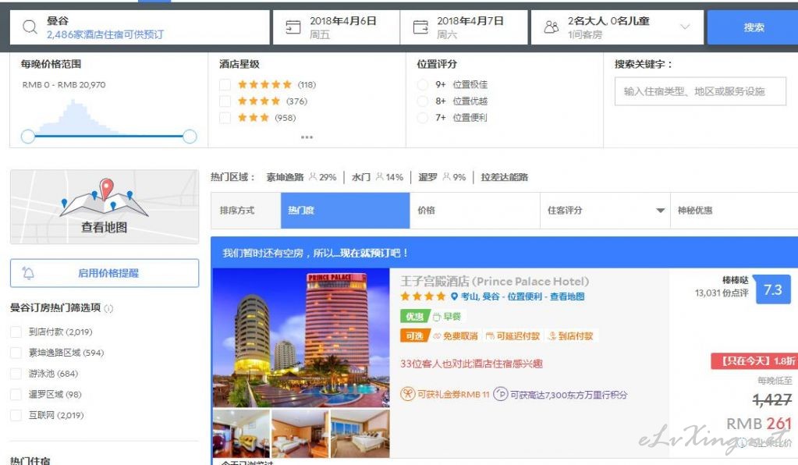Screen dimensions: 798x465
Task: Check the five-star hotel filter checkbox
Action: click(x=225, y=85)
